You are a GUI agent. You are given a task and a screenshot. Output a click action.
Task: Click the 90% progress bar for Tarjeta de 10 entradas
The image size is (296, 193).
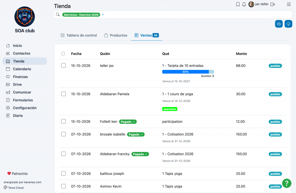click(x=188, y=72)
